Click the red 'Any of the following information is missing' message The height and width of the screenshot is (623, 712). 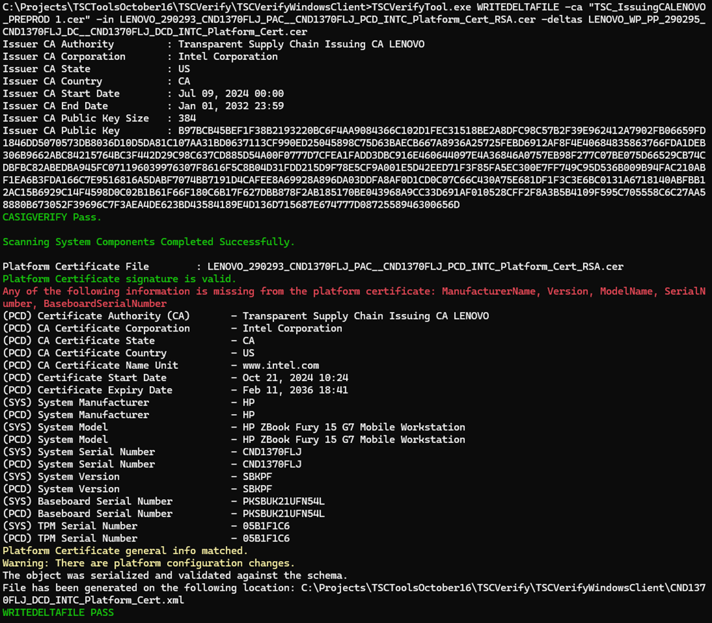pos(354,297)
